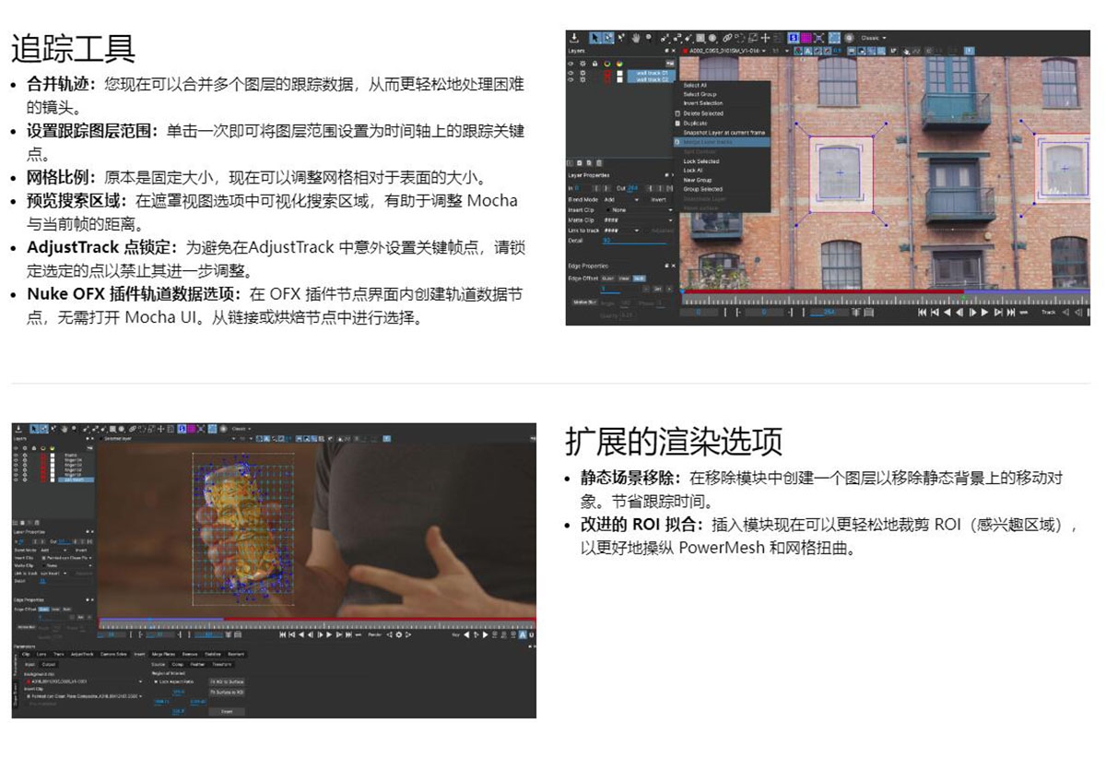This screenshot has height=770, width=1106.
Task: Click play forward in brick-wall Mocha timeline
Action: point(984,312)
